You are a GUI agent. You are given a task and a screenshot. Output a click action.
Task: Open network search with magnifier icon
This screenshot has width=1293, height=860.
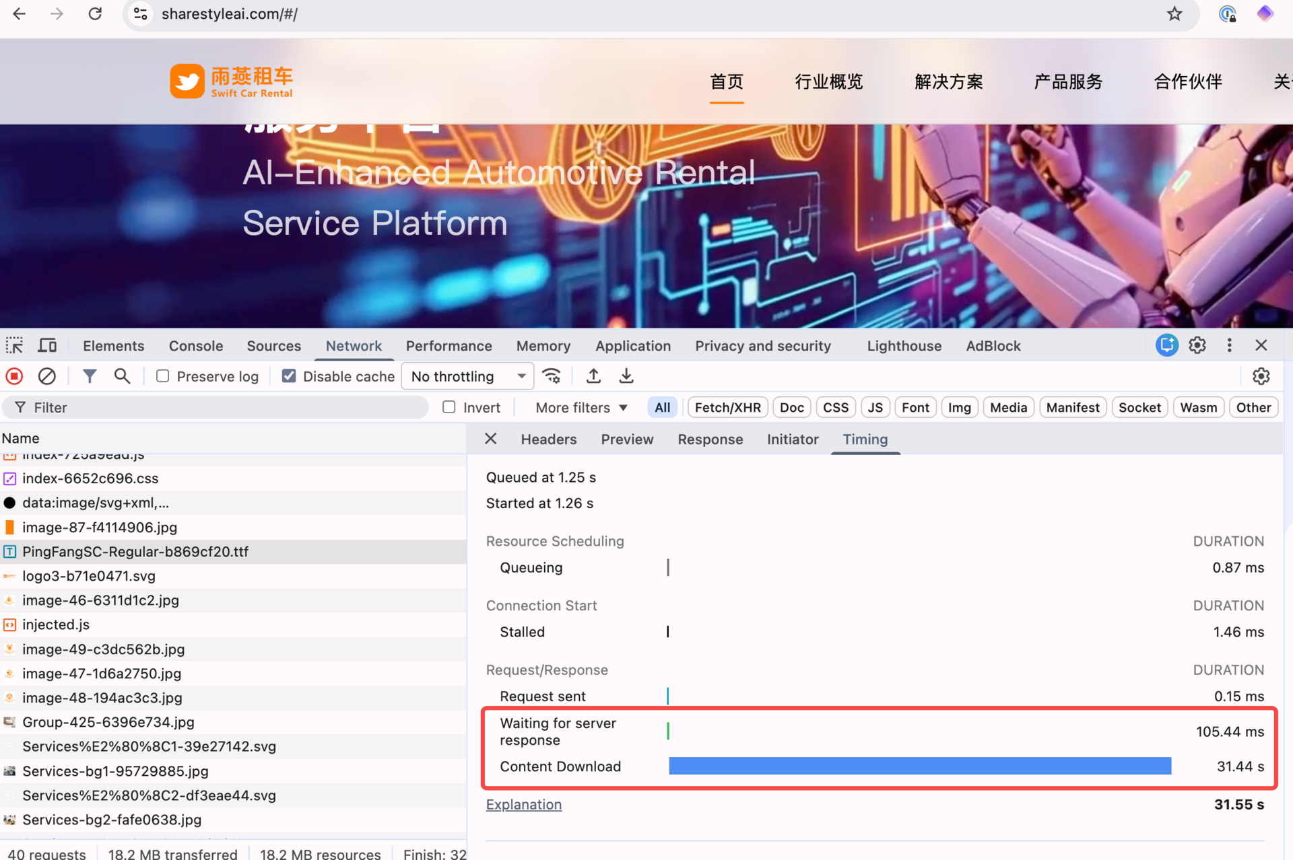click(122, 376)
